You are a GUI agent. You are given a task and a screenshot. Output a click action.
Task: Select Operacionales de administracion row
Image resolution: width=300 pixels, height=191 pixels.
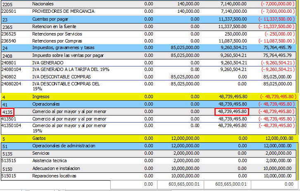(x=148, y=146)
